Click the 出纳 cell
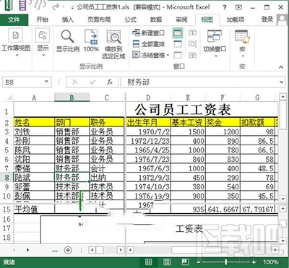 (107, 178)
